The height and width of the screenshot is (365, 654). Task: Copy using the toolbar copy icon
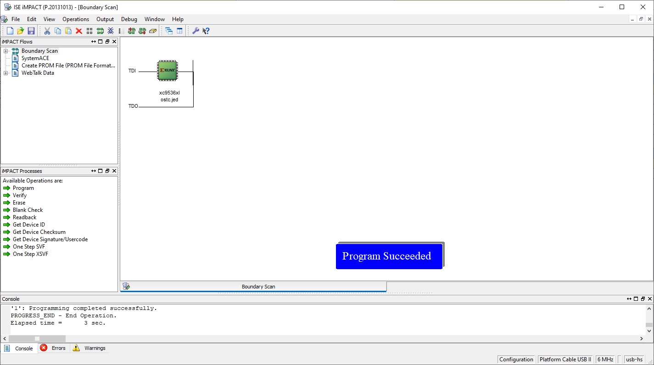(58, 31)
